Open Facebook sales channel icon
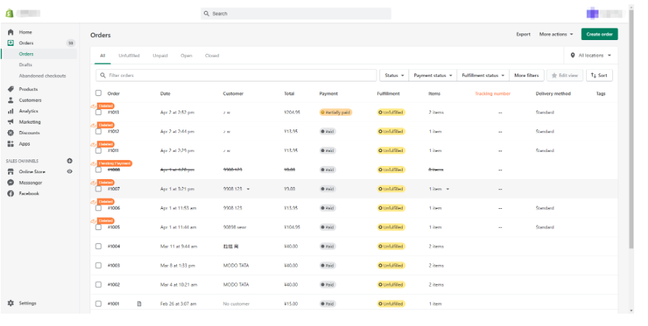 tap(11, 194)
